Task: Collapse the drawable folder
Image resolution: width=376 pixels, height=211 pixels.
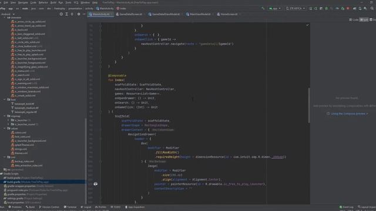Action: click(x=5, y=18)
